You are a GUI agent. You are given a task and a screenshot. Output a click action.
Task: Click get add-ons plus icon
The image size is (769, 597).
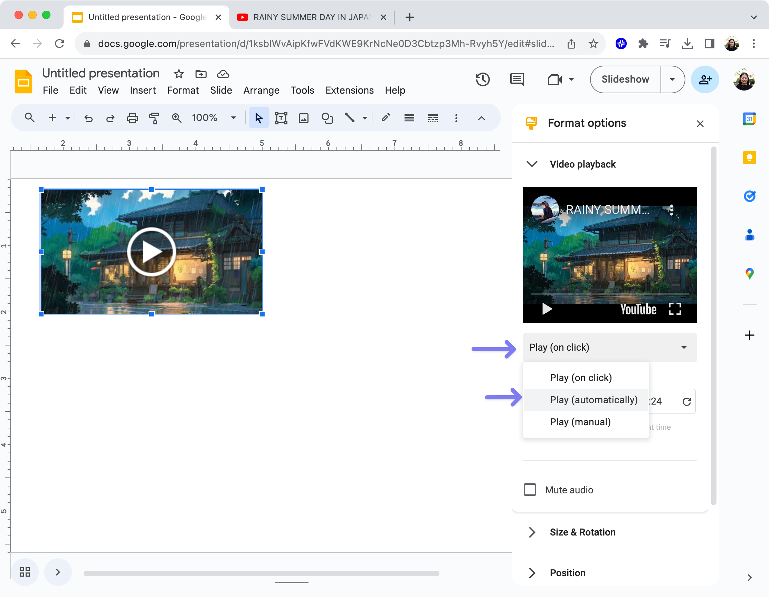[749, 335]
